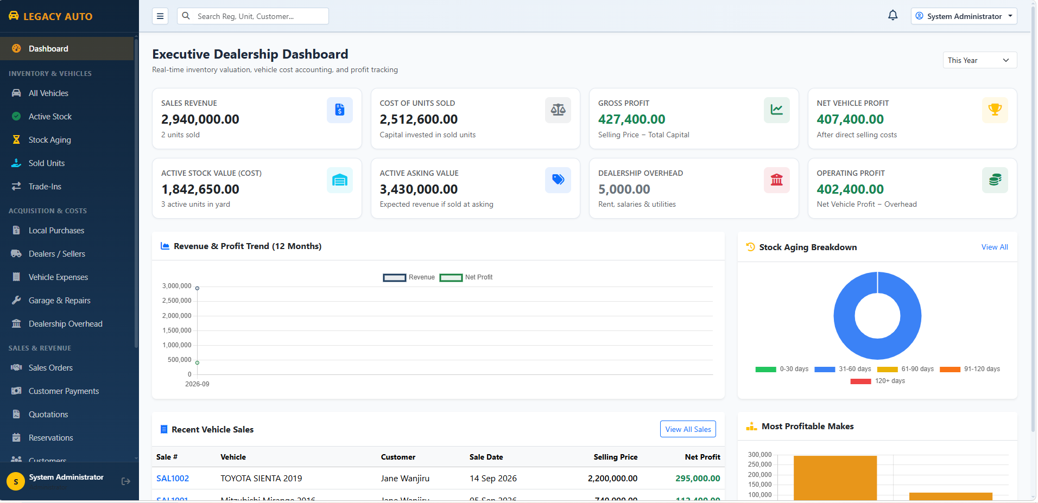This screenshot has width=1038, height=503.
Task: Click the 2,200,000.00 selling price cell
Action: tap(612, 479)
